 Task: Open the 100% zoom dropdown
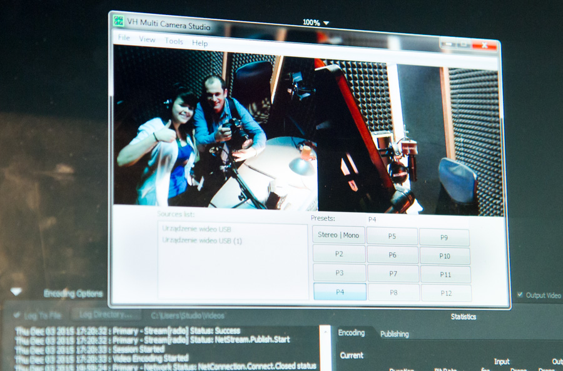click(x=316, y=23)
